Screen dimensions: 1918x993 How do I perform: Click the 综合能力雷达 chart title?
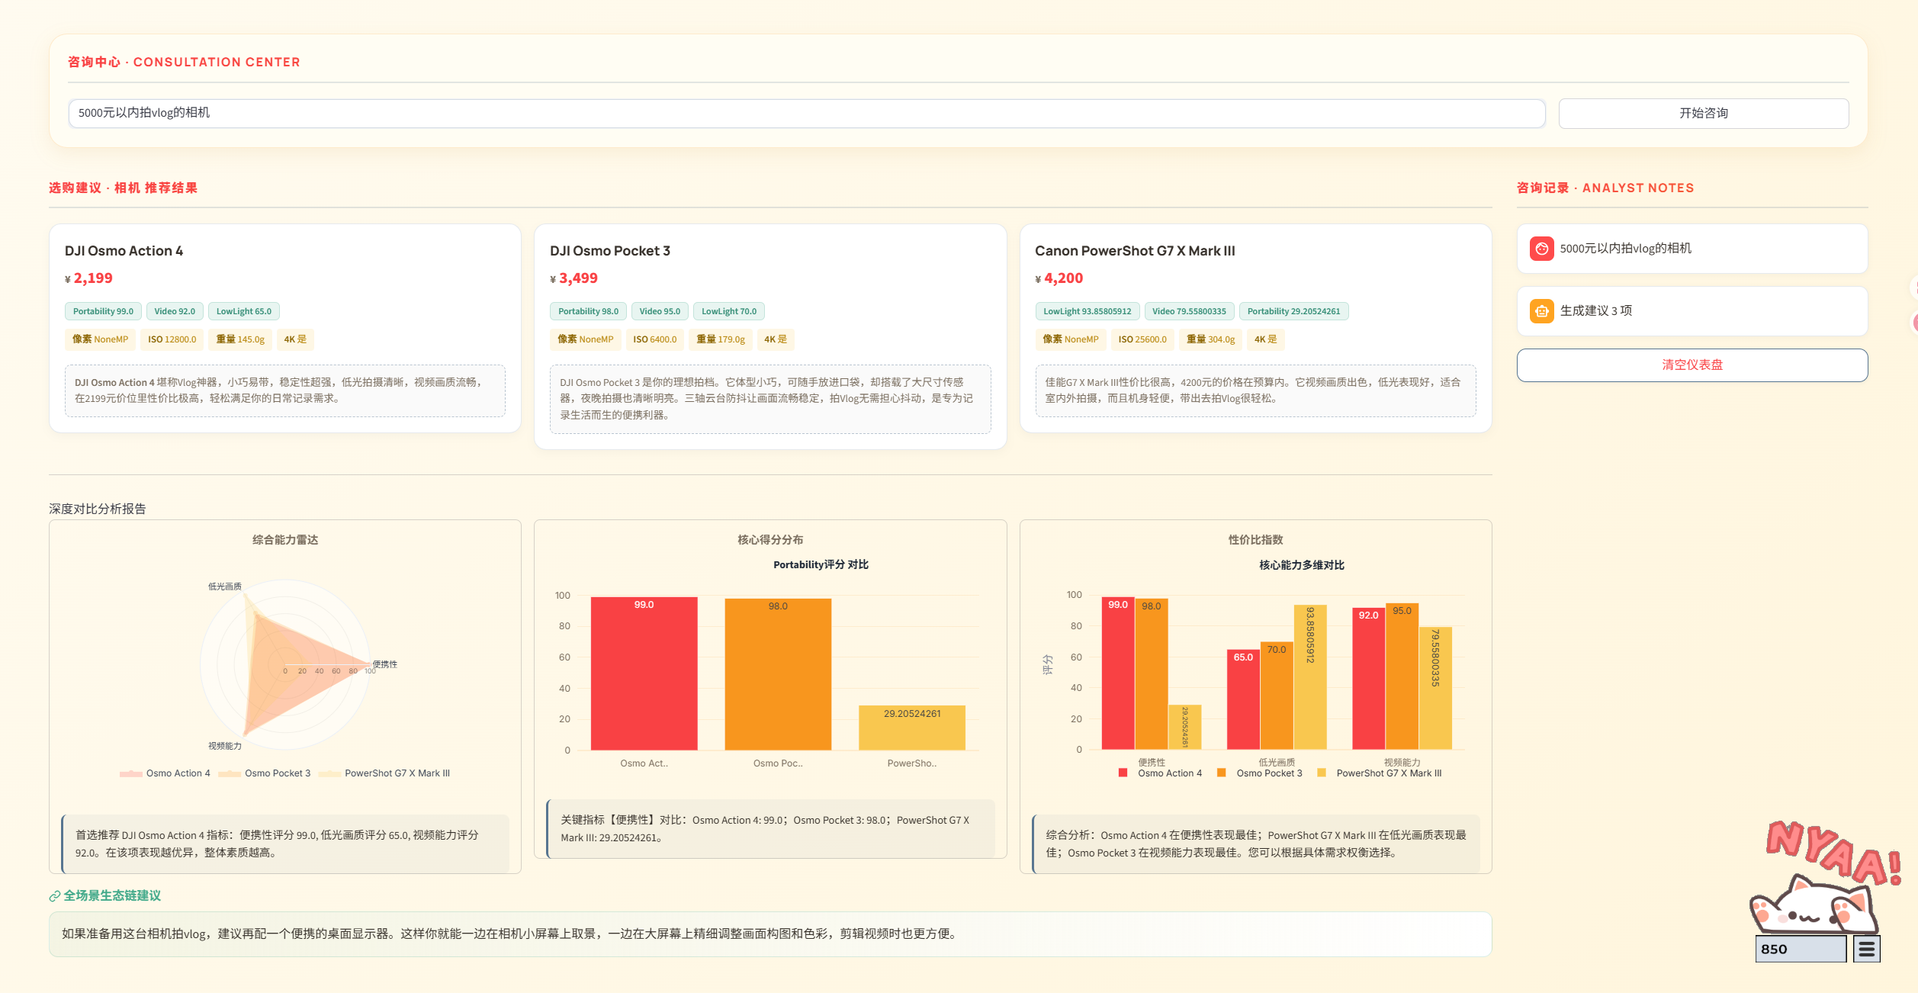(x=285, y=540)
